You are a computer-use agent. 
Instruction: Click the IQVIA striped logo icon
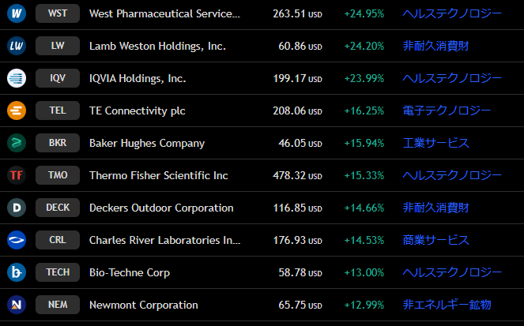17,78
